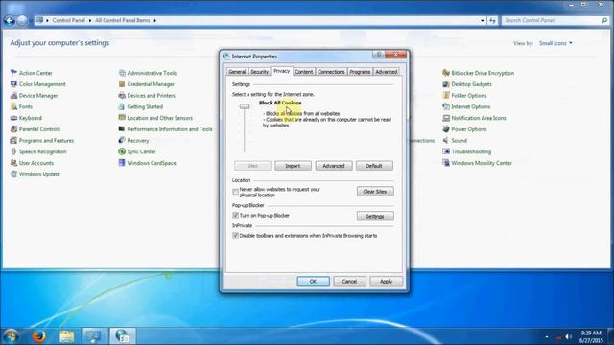This screenshot has width=614, height=345.
Task: Open the Sync Center green icon
Action: click(x=122, y=151)
